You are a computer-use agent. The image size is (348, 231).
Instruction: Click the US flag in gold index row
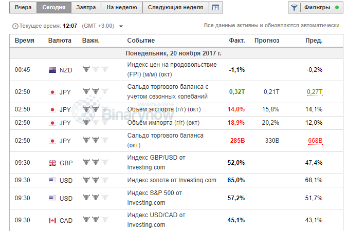(x=52, y=180)
